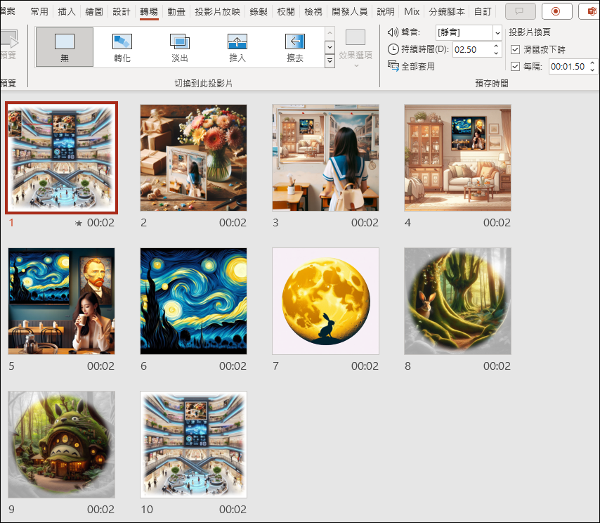The image size is (600, 523).
Task: Click the record button in title area
Action: coord(556,11)
